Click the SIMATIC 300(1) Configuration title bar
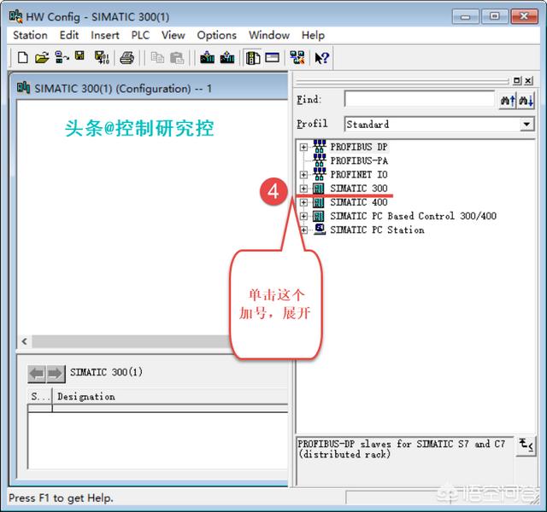Viewport: 547px width, 512px height. (150, 89)
